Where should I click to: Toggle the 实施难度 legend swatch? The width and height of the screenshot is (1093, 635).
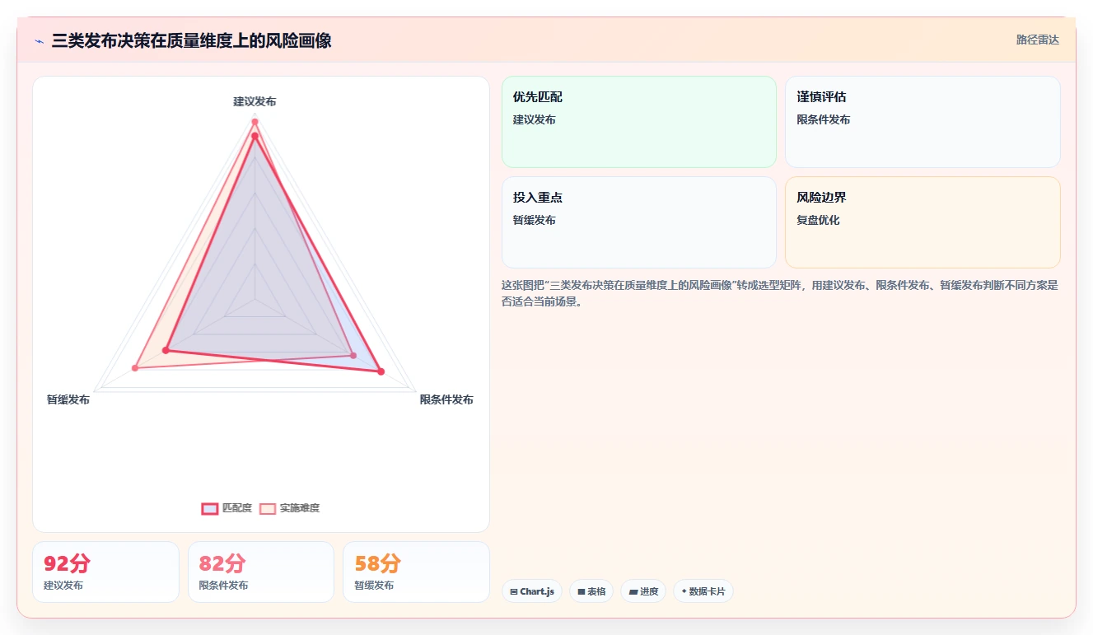[268, 508]
